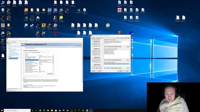Click Back arrow in NVIDIA Control Panel toolbar
Screen dimensions: 200x112
[x=7, y=42]
